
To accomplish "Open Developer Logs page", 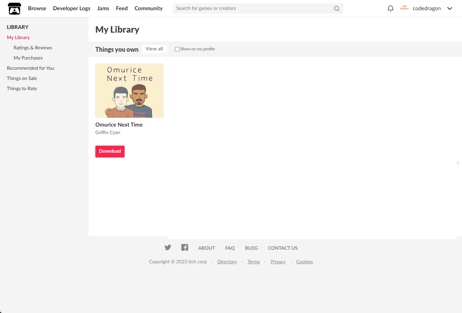I will 72,8.
